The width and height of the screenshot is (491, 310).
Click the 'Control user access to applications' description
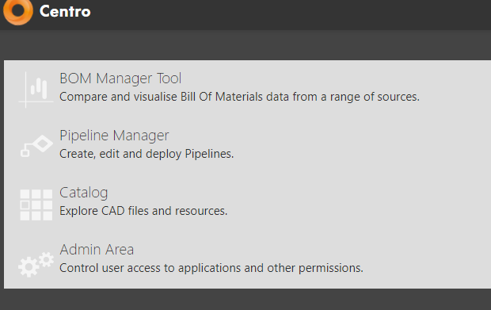[211, 268]
